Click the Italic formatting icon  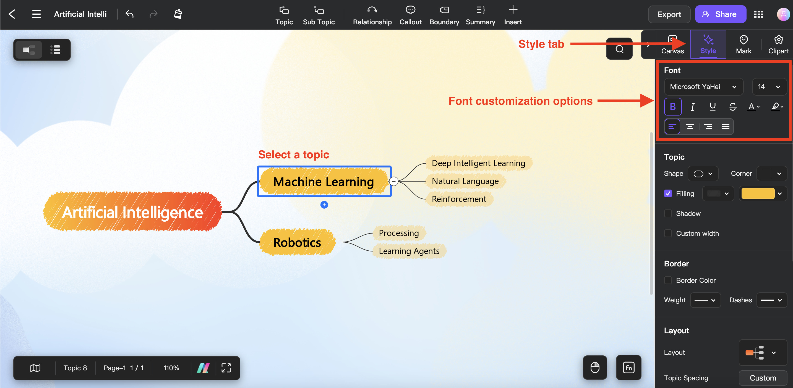click(692, 107)
